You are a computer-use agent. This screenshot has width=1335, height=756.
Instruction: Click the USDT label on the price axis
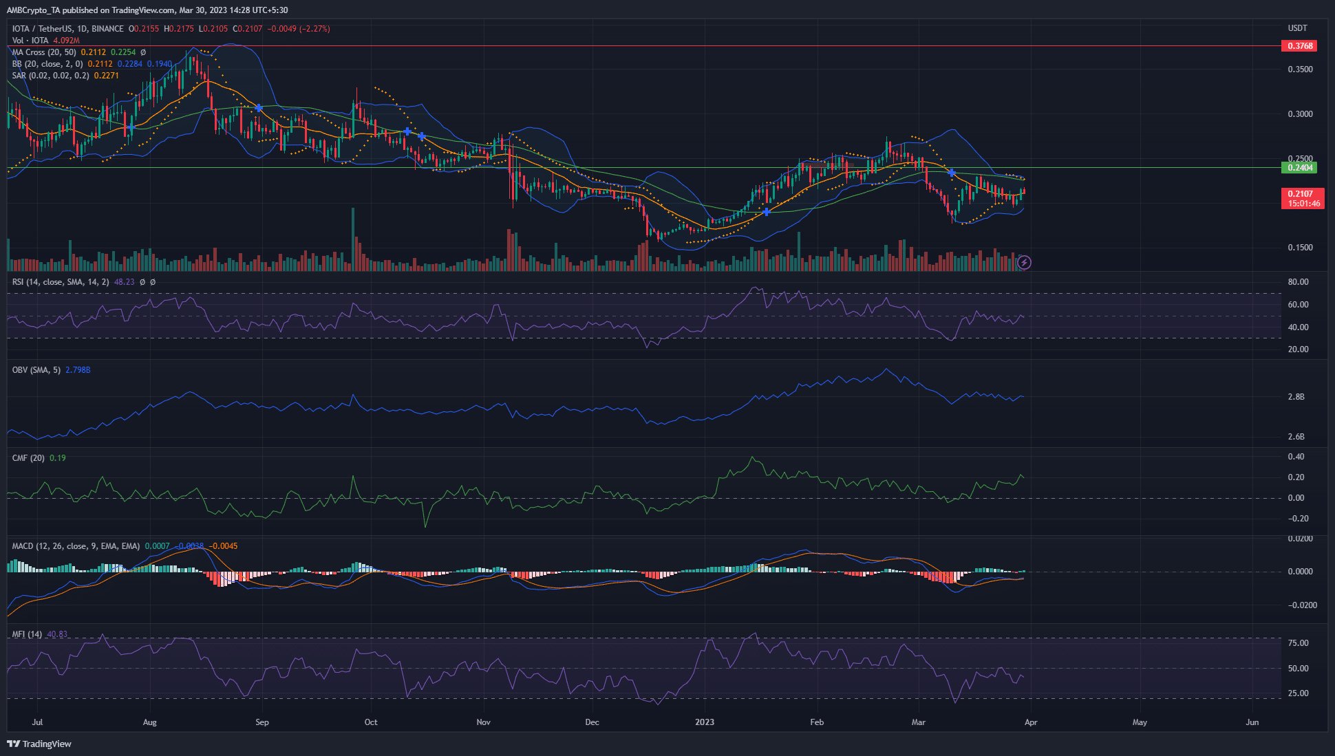pos(1296,28)
